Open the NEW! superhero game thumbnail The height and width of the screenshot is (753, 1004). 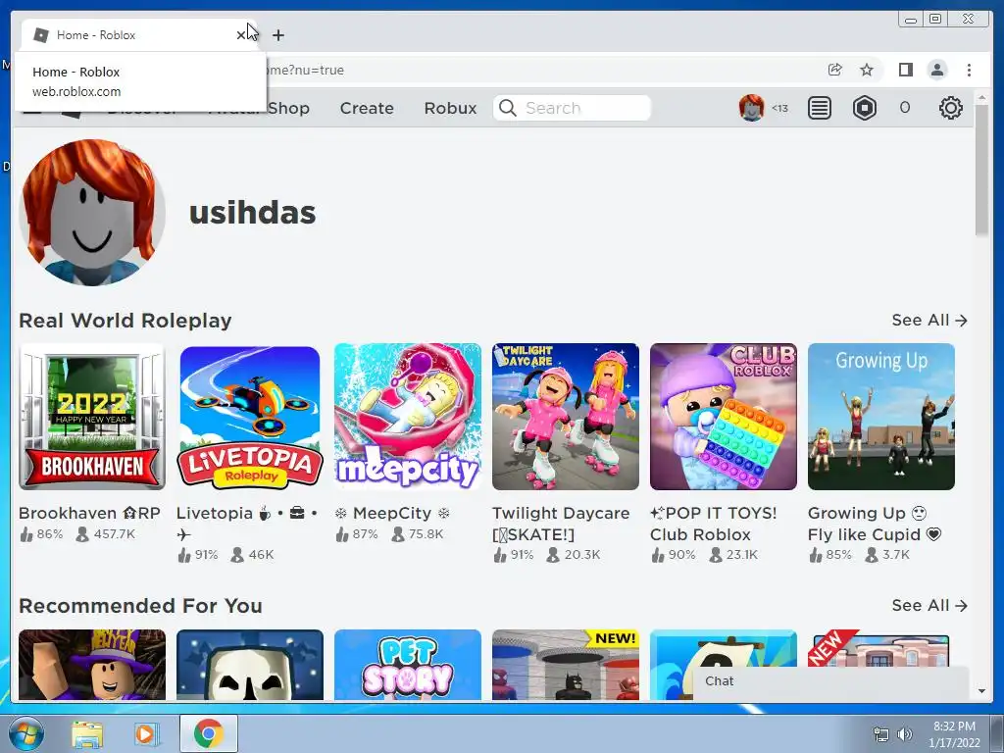click(x=566, y=665)
